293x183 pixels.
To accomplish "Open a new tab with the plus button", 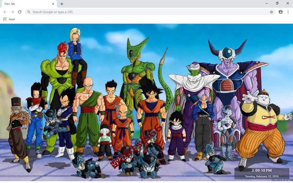I will [x=62, y=4].
